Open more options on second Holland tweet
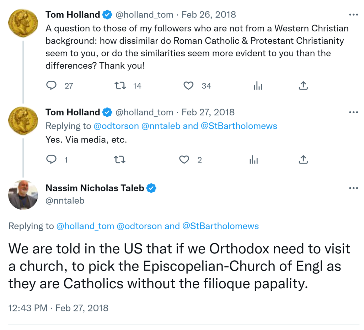This screenshot has height=330, width=364. (353, 112)
